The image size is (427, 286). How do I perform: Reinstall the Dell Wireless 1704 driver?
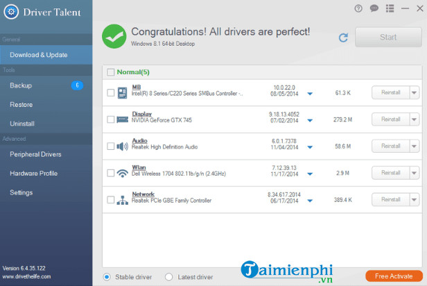click(x=390, y=173)
